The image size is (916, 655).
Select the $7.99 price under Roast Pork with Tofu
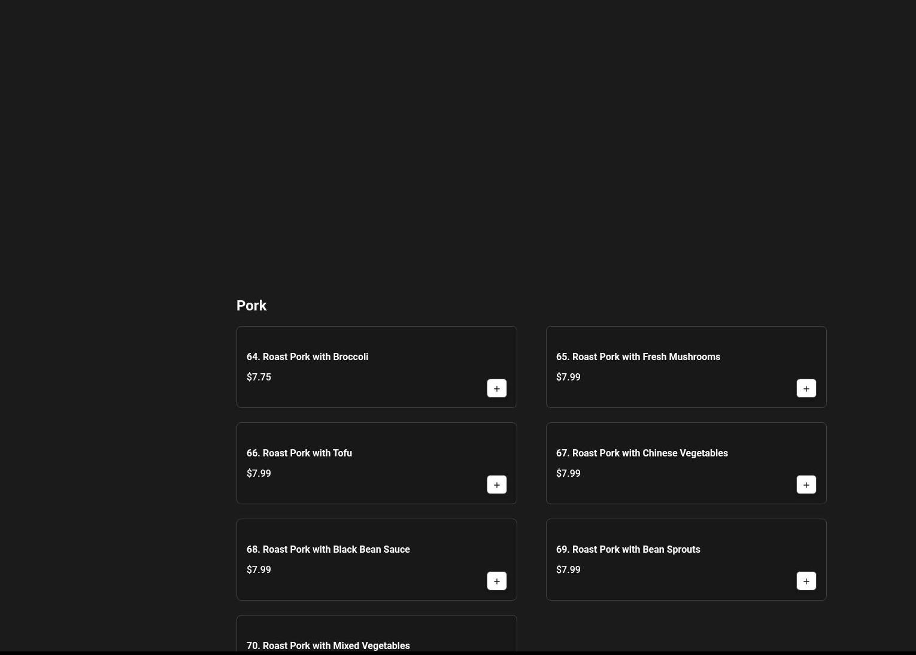[x=259, y=473]
